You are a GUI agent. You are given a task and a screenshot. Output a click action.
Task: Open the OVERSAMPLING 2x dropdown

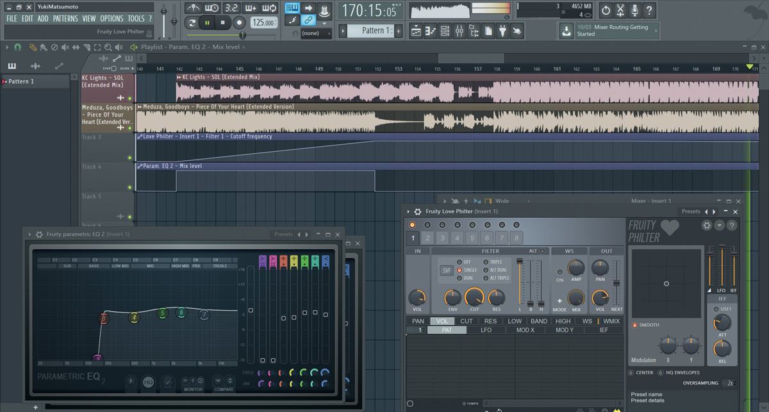(x=730, y=383)
